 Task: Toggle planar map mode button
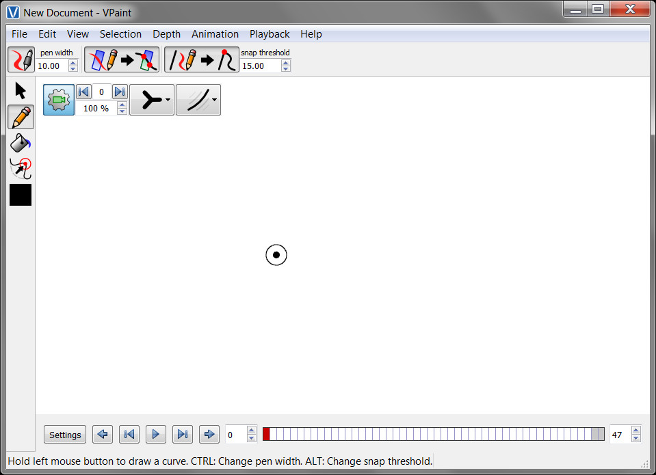pyautogui.click(x=122, y=59)
